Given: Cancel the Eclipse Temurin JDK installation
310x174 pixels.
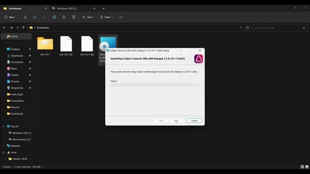Looking at the screenshot, I should point(194,120).
